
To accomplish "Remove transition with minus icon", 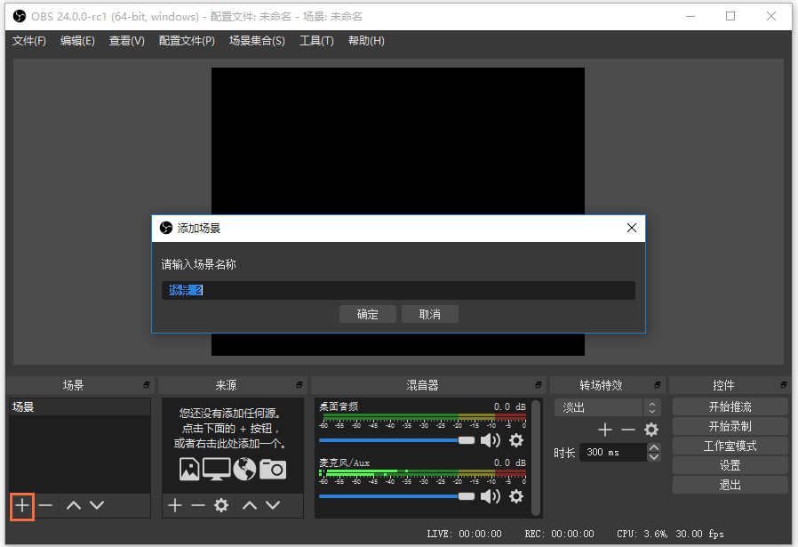I will (628, 430).
